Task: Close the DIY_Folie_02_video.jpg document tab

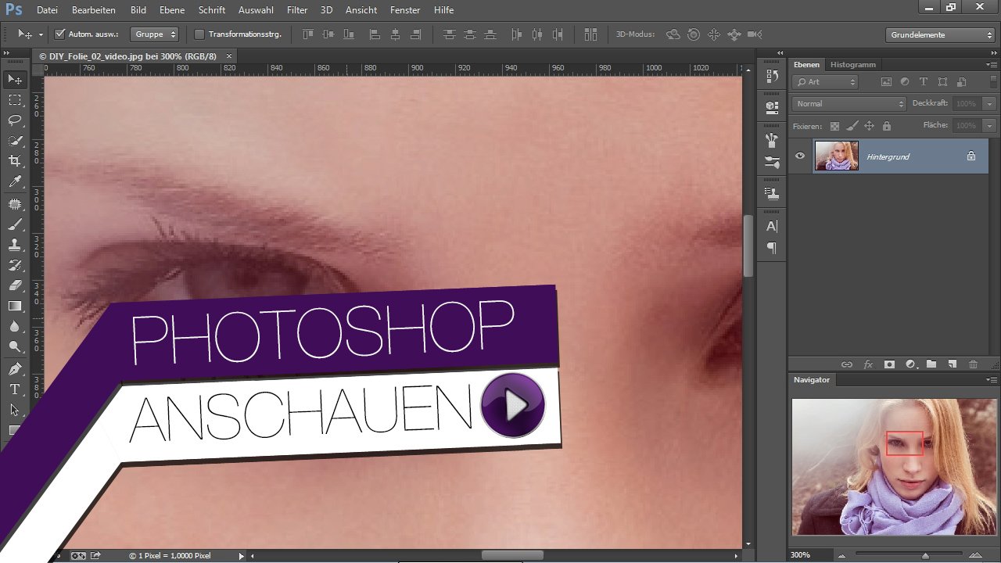Action: (229, 56)
